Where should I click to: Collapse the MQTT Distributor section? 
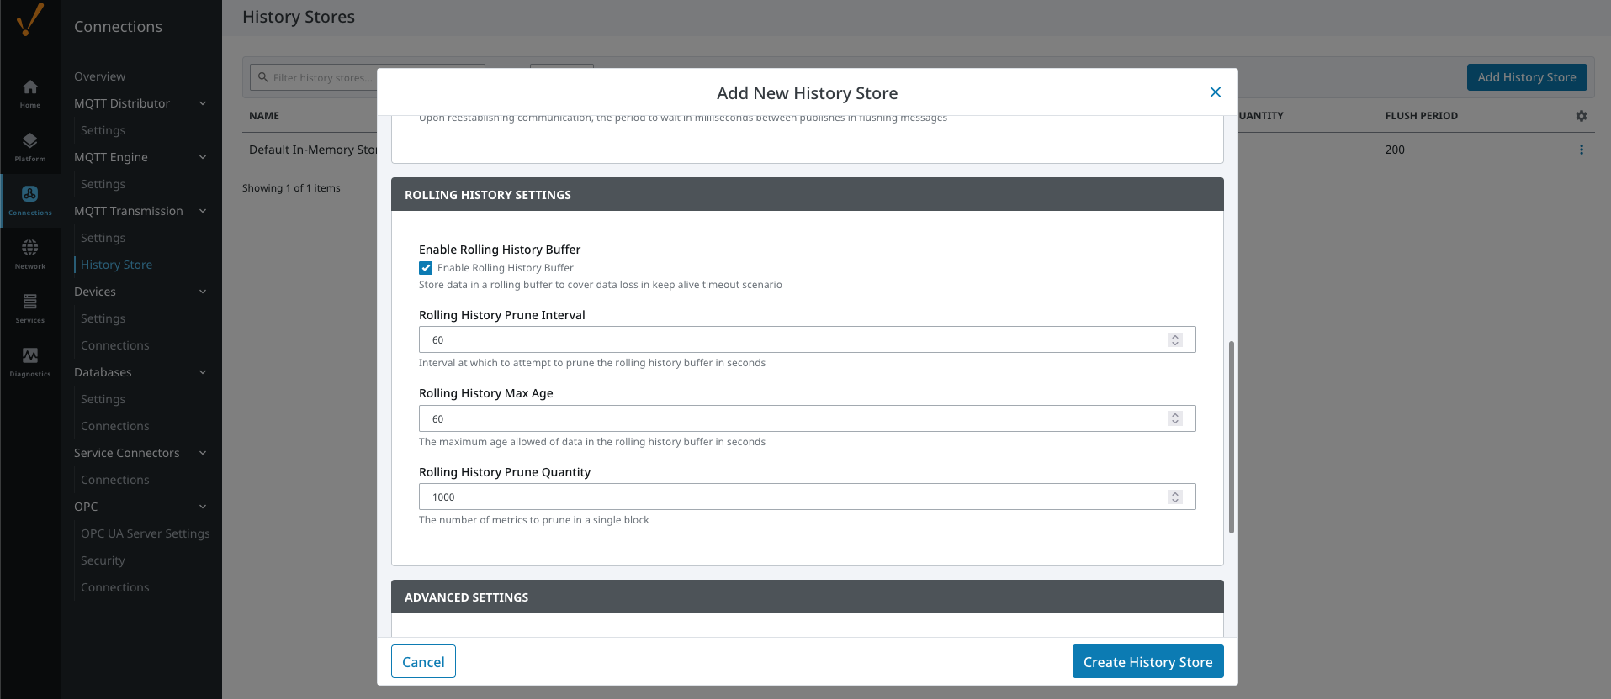[203, 103]
